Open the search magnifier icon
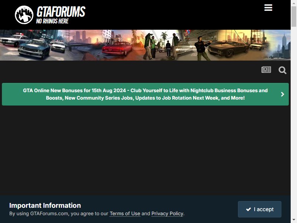The height and width of the screenshot is (223, 297). tap(282, 70)
